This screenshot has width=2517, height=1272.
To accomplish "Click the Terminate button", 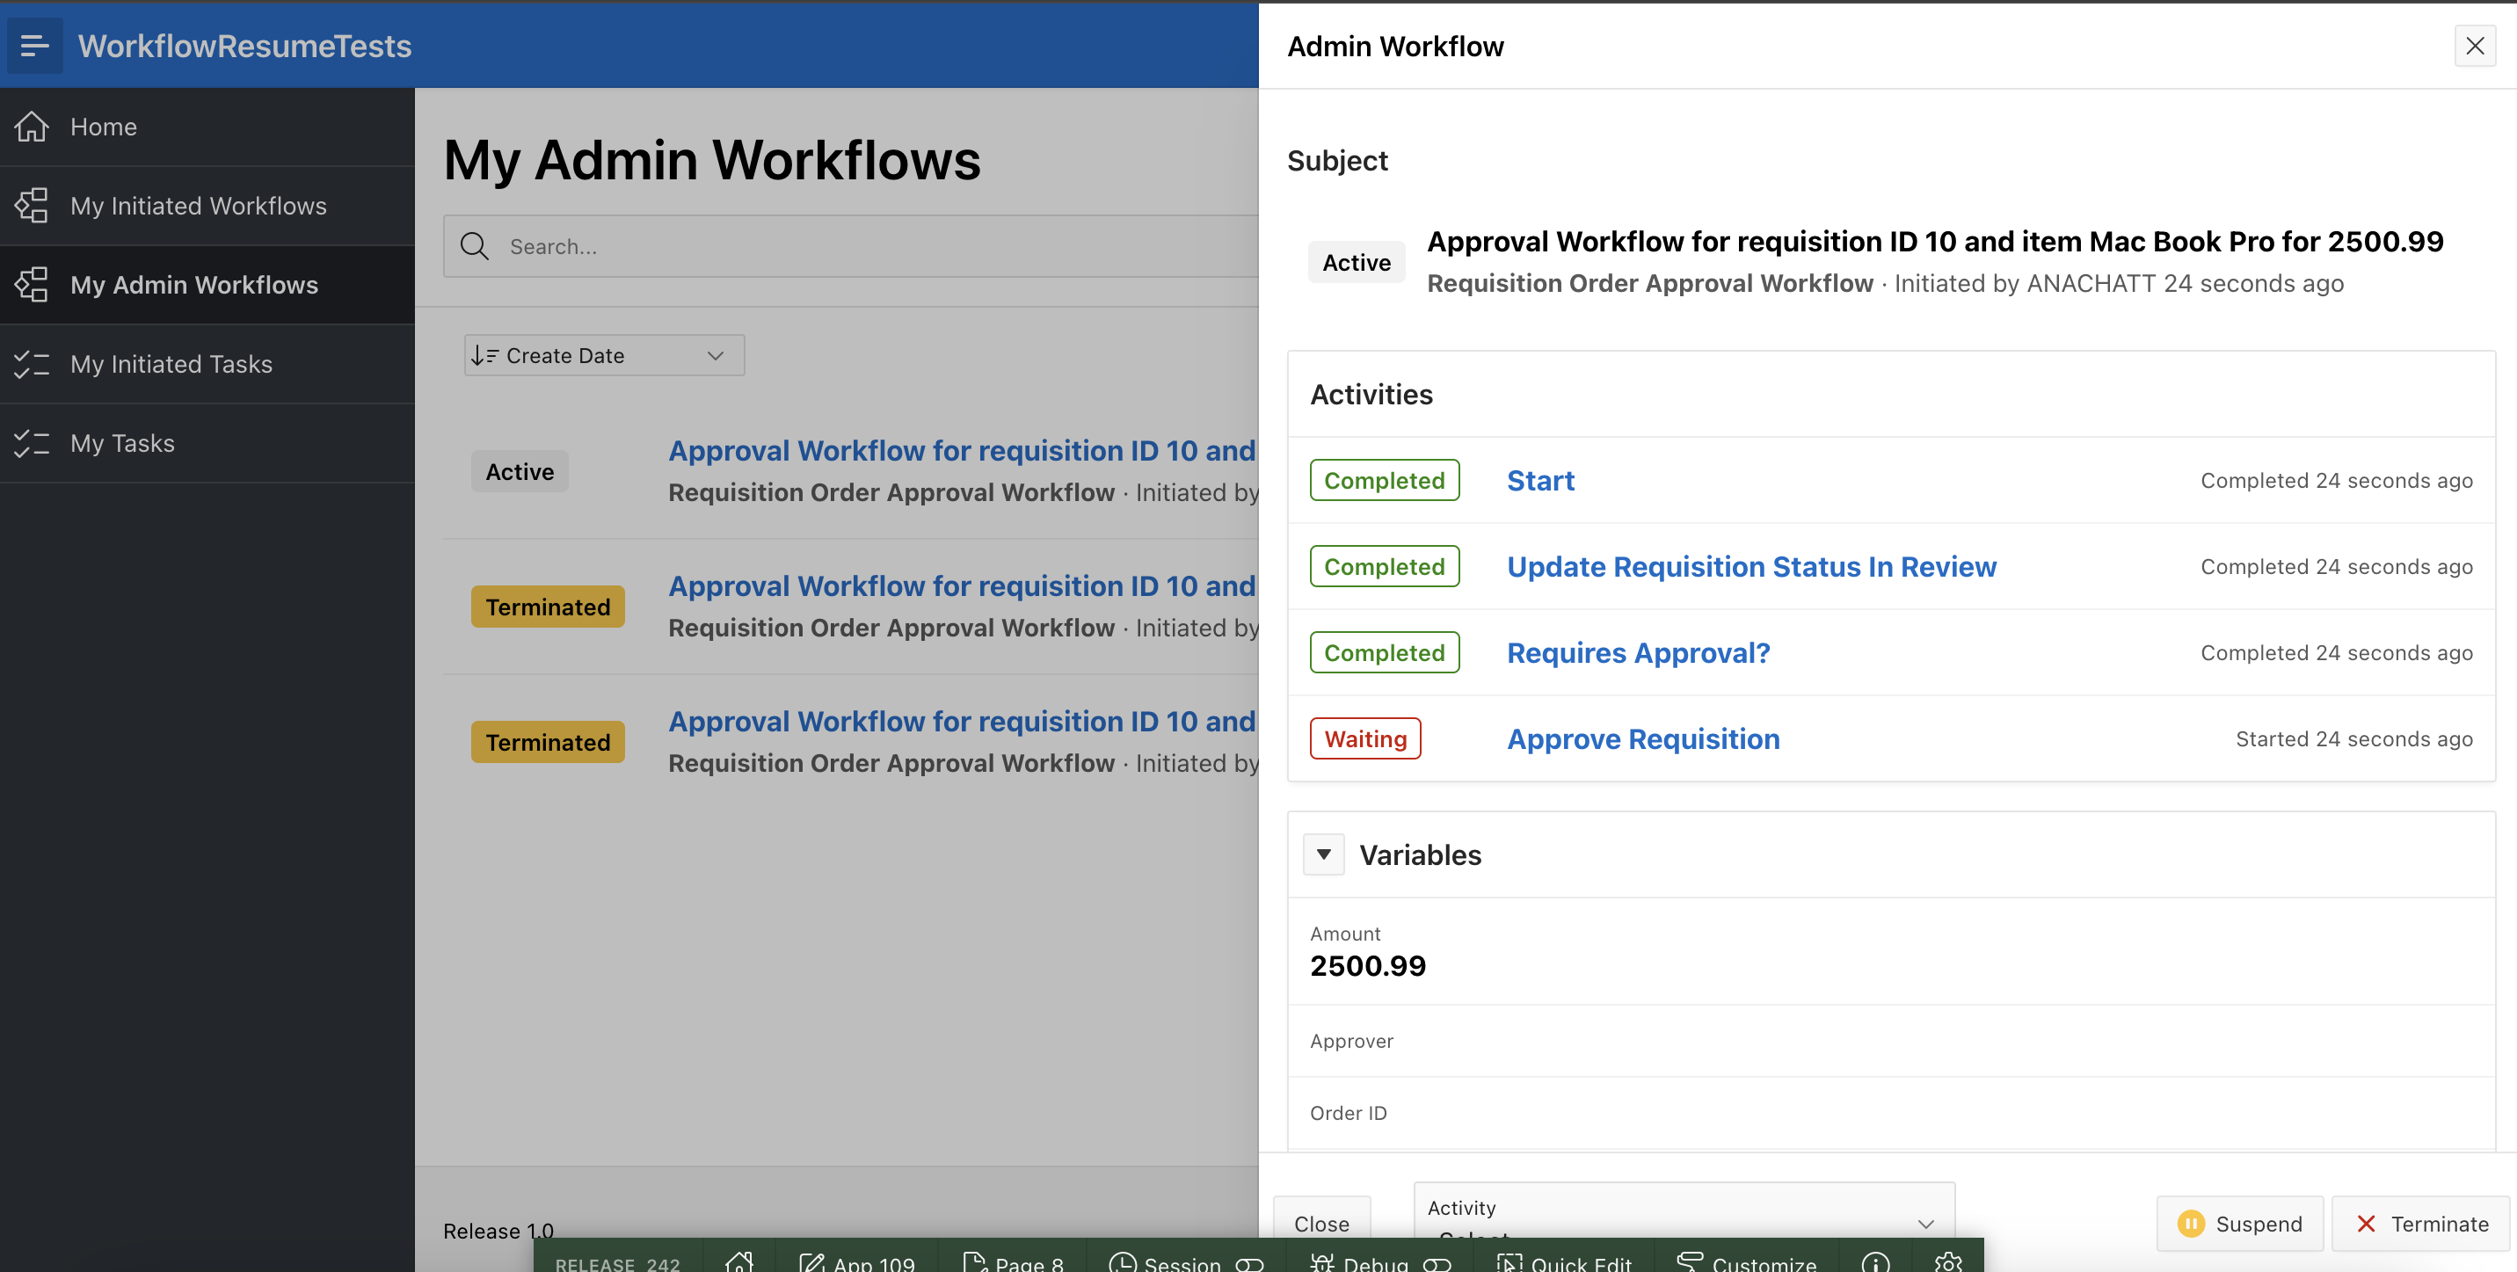I will [2421, 1225].
